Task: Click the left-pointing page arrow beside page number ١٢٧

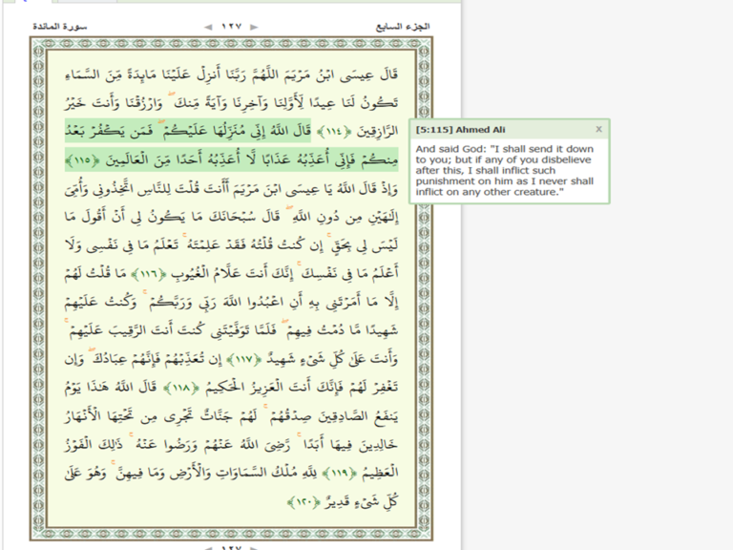Action: [x=208, y=27]
